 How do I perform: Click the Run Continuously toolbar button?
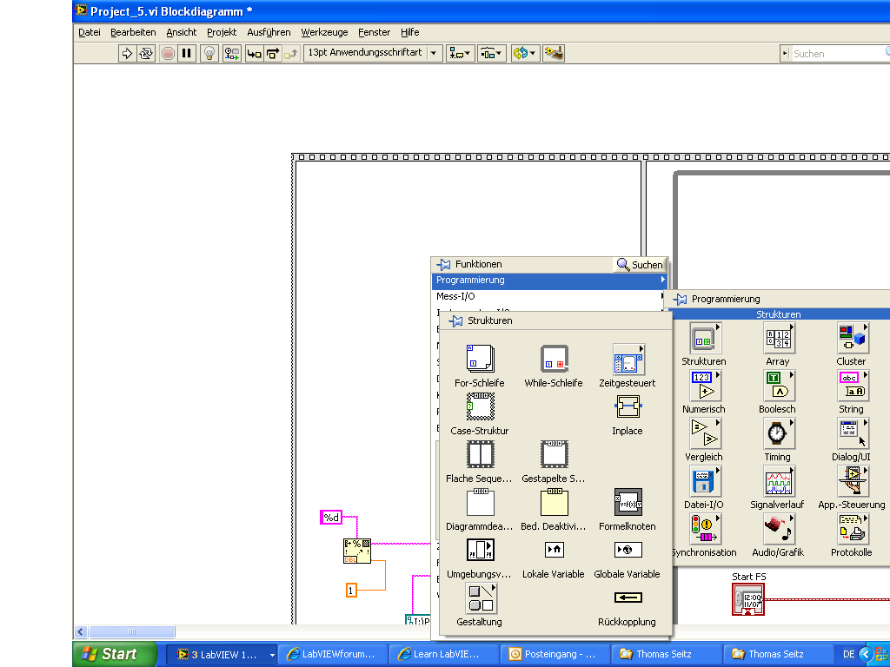[x=146, y=53]
